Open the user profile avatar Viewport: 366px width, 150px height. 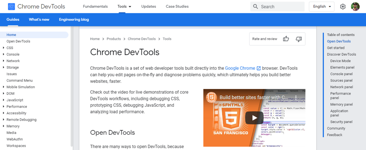pyautogui.click(x=355, y=6)
